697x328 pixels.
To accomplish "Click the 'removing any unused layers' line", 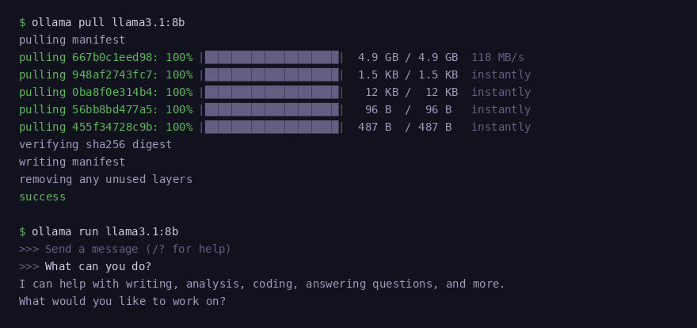I will (x=105, y=179).
